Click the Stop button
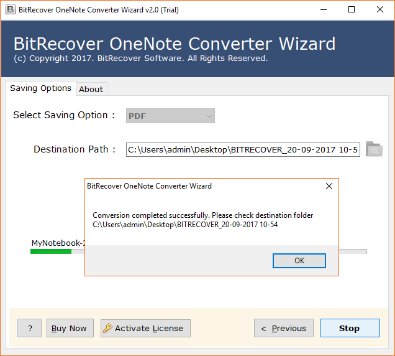 (350, 328)
